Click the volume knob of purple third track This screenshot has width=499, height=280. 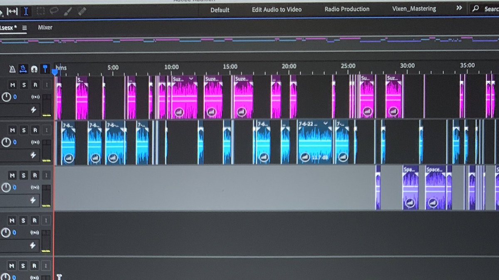[x=6, y=187]
